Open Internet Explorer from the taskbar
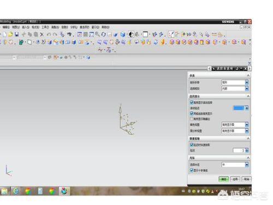 pyautogui.click(x=16, y=191)
